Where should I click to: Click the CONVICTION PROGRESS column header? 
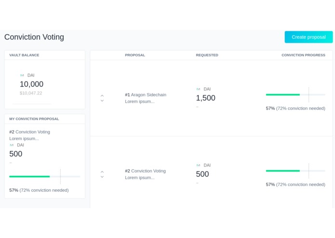point(303,55)
